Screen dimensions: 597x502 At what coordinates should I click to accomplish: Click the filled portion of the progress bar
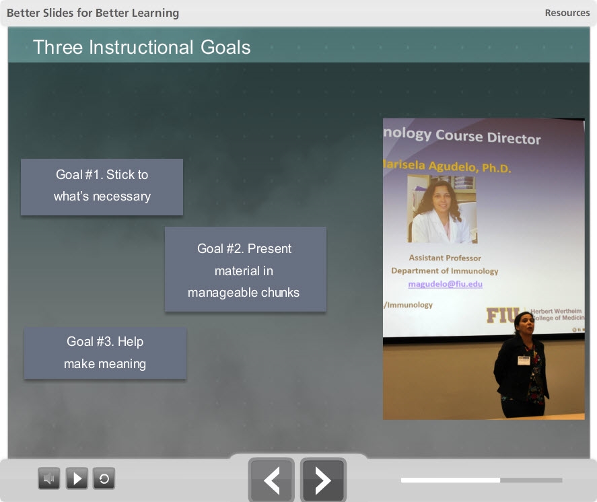click(x=450, y=480)
